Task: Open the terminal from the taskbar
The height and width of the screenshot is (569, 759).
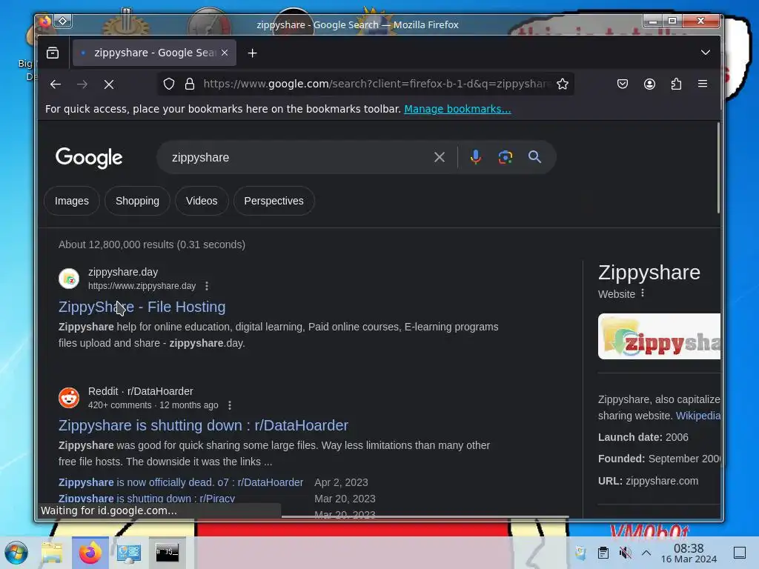Action: [167, 553]
